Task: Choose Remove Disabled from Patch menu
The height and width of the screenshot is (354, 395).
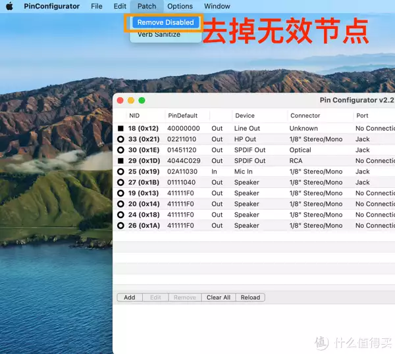Action: (x=166, y=22)
